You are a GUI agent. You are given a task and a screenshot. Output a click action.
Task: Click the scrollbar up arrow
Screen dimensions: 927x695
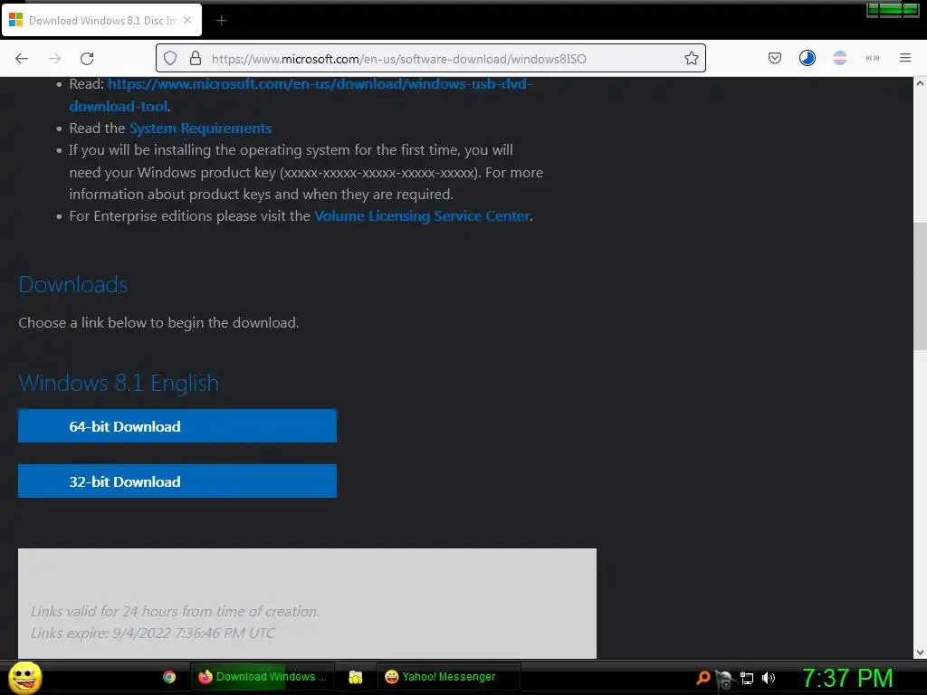(x=920, y=83)
